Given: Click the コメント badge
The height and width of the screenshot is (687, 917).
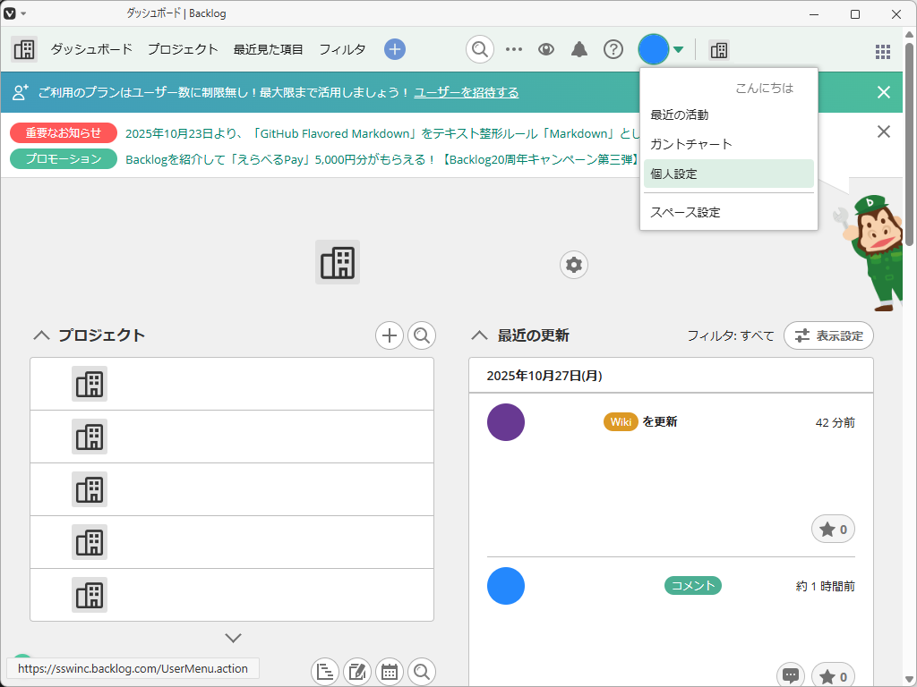Looking at the screenshot, I should click(x=693, y=585).
